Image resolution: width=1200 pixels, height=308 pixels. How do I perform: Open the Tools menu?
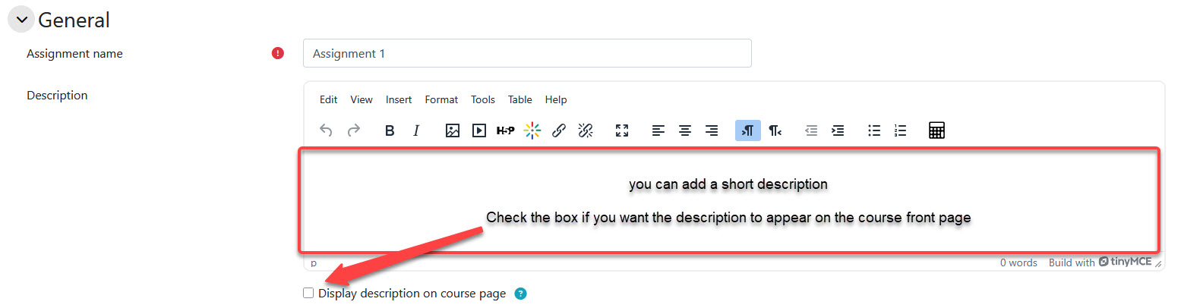[x=483, y=99]
